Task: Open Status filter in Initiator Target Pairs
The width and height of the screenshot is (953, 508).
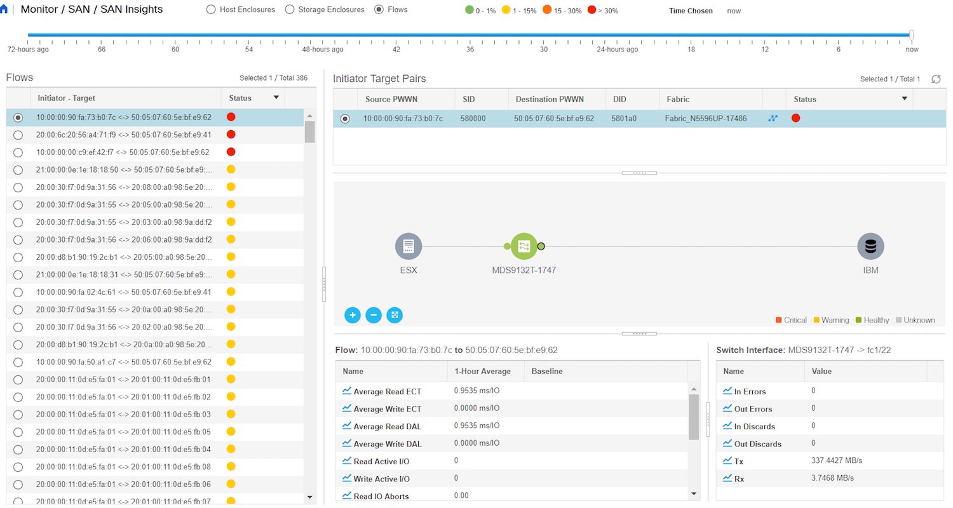Action: click(905, 99)
